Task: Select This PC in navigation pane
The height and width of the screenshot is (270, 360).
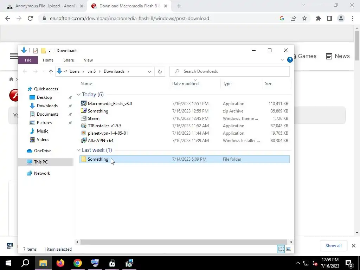Action: 41,162
